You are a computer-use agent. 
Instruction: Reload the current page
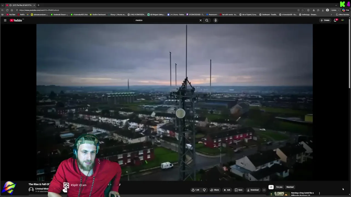[x=7, y=10]
